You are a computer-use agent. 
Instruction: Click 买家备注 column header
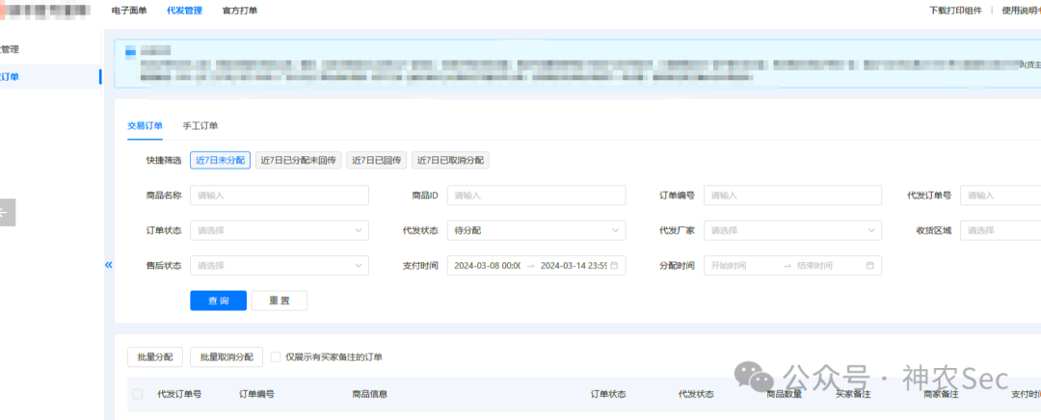[853, 394]
